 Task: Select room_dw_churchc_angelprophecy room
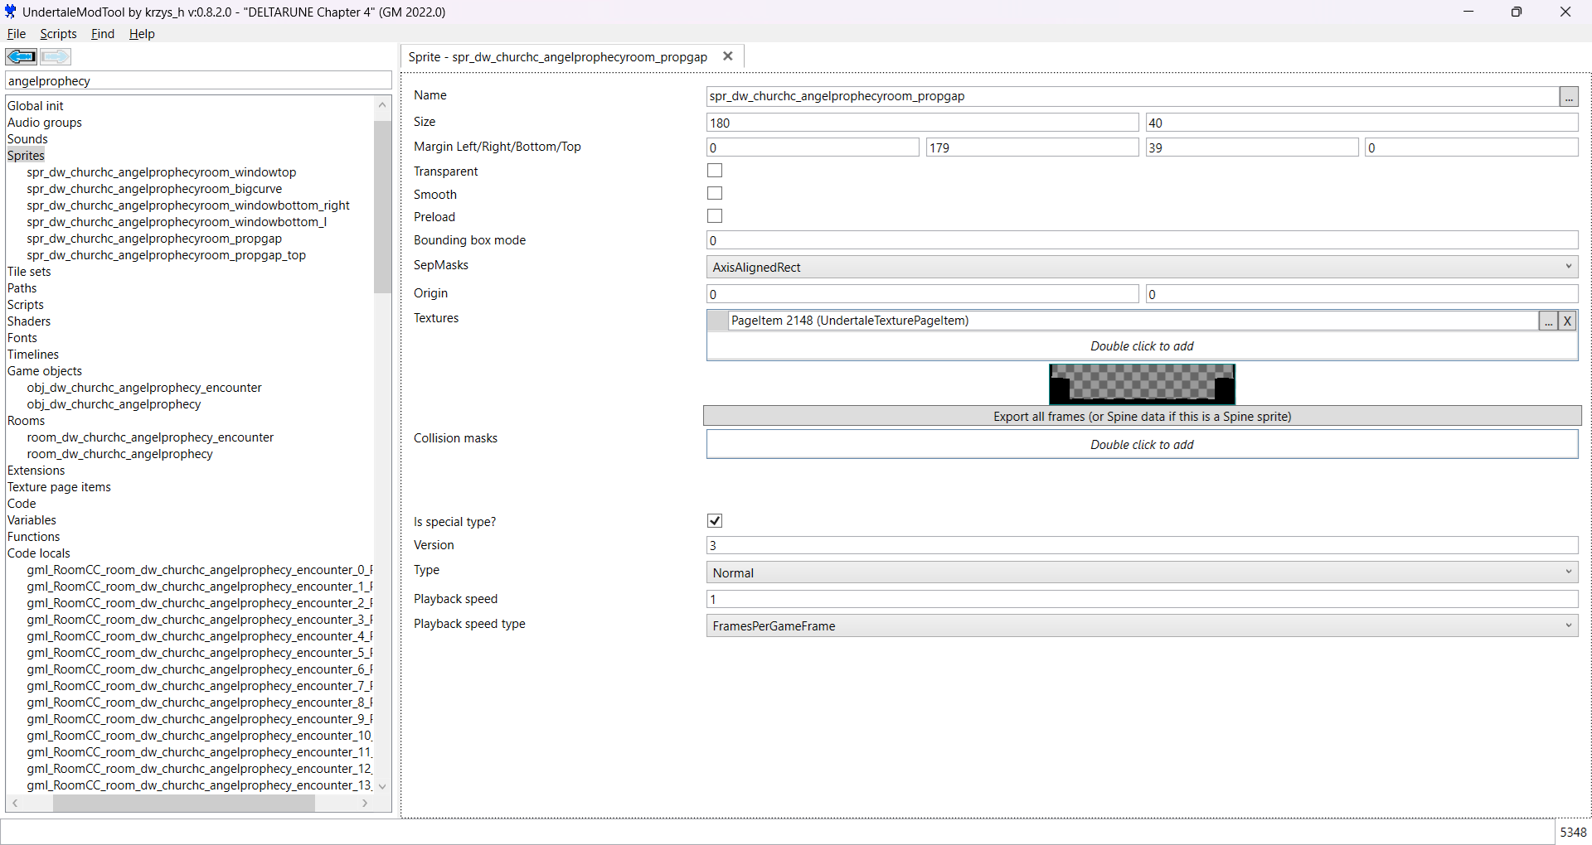119,454
